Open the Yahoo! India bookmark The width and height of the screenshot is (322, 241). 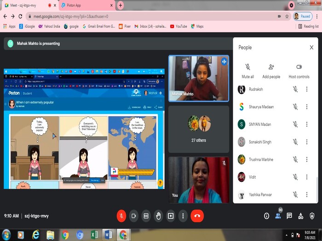click(49, 26)
